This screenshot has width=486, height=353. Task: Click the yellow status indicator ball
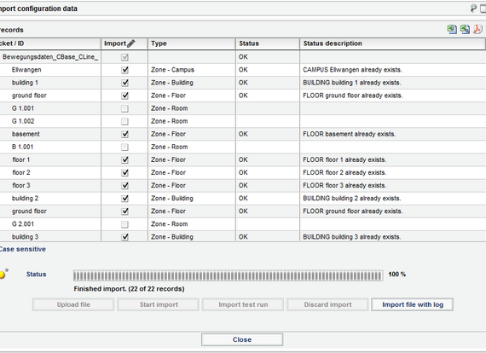(x=3, y=275)
